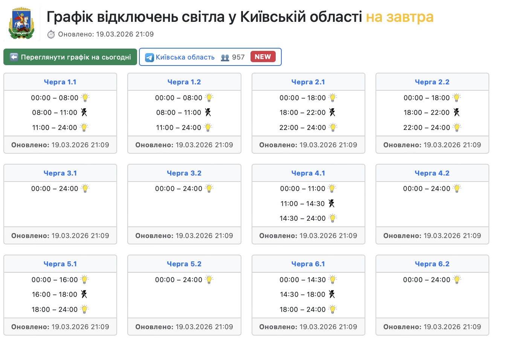The image size is (516, 345).
Task: Select the Черга 3.2 heading link
Action: [x=184, y=173]
